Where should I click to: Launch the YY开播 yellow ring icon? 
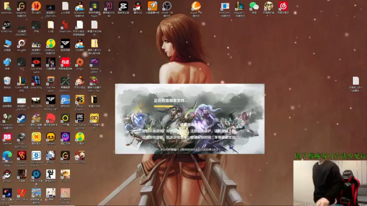65,119
